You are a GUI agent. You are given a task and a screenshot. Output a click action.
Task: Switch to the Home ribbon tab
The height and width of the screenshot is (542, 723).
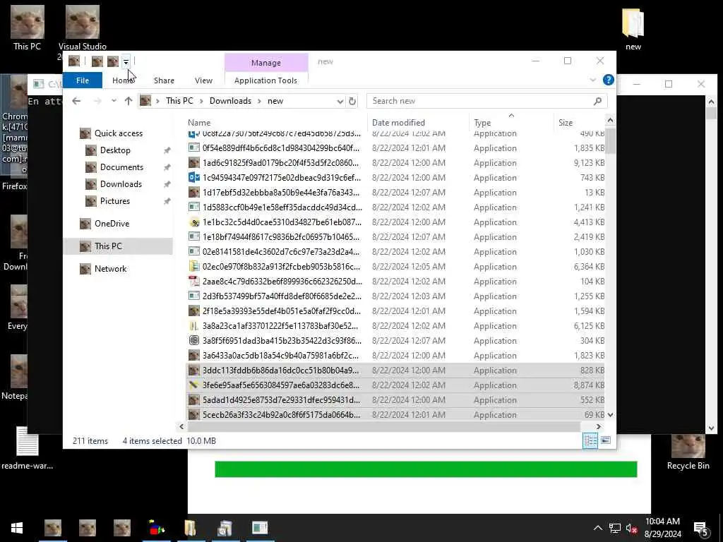(x=123, y=80)
